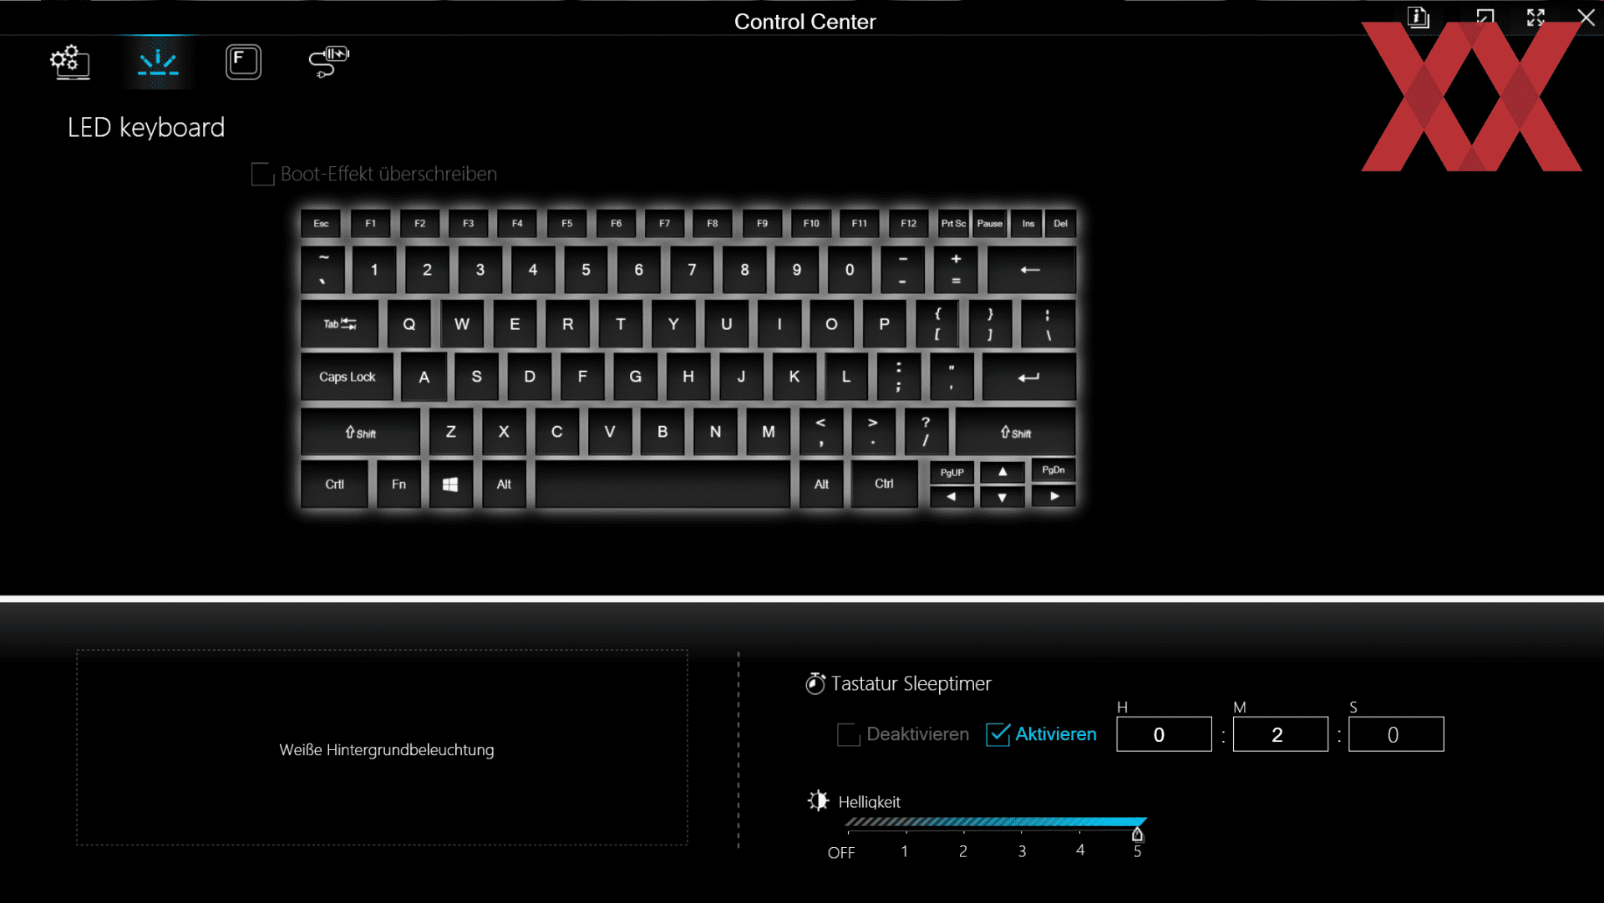Screen dimensions: 1604x903
Task: Open the system settings gear tab
Action: coord(70,62)
